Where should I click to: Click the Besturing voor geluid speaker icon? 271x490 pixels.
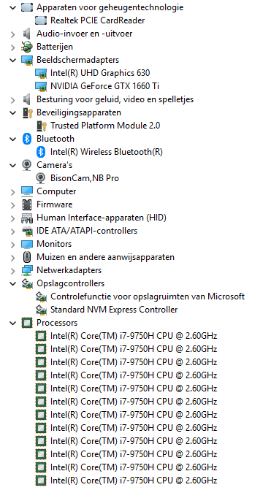[27, 99]
